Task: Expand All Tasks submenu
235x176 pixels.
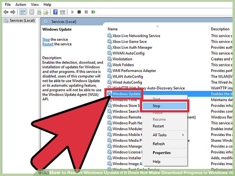Action: pos(165,135)
